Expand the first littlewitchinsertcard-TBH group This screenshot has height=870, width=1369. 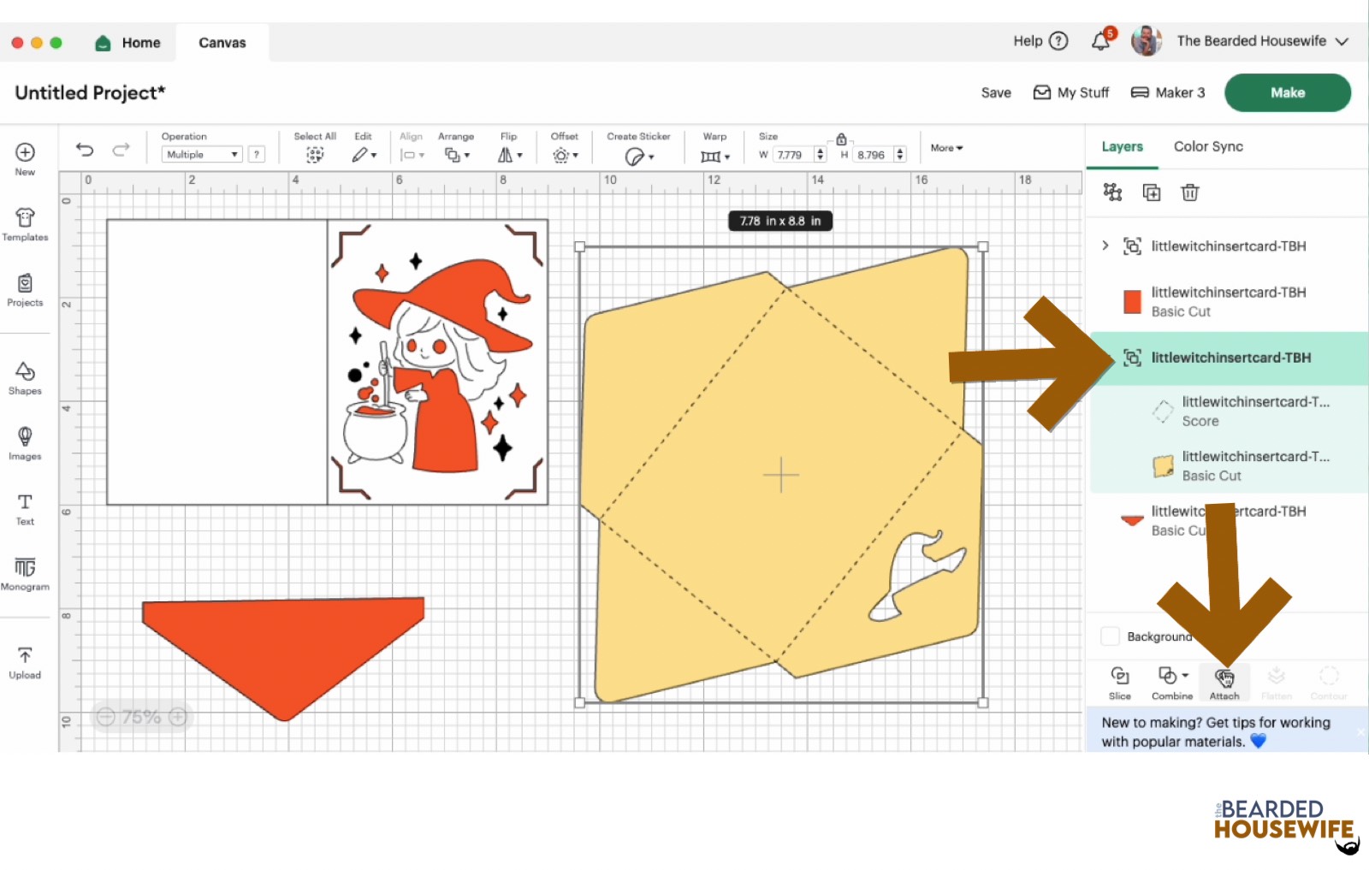point(1105,246)
